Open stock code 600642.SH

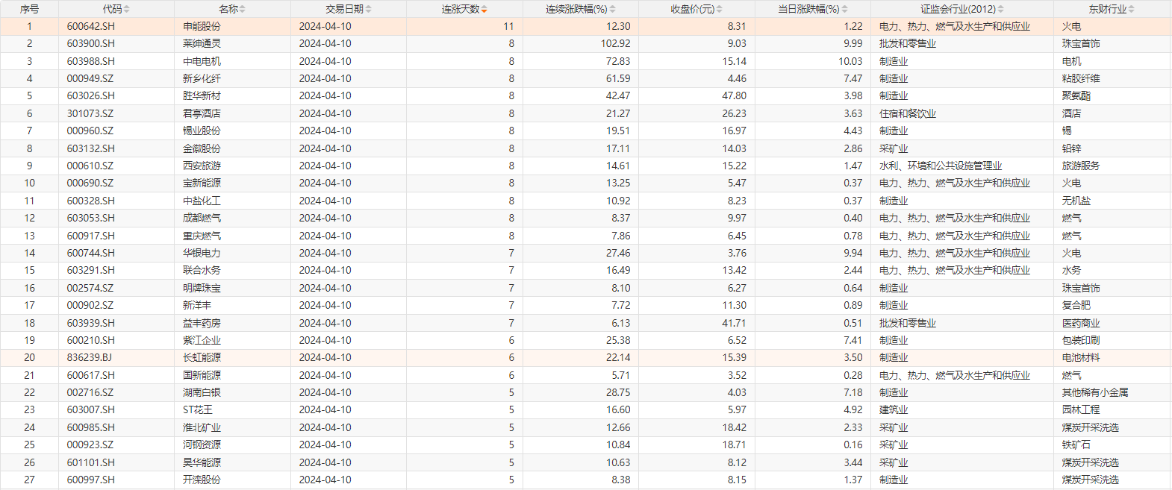pos(91,26)
